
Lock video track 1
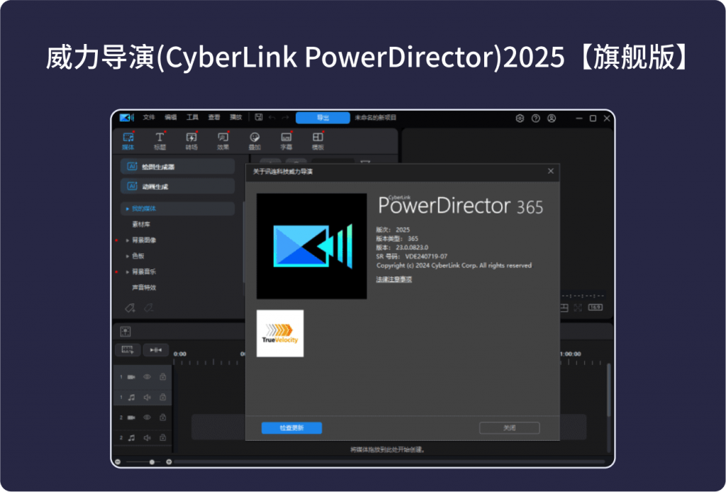pos(162,376)
